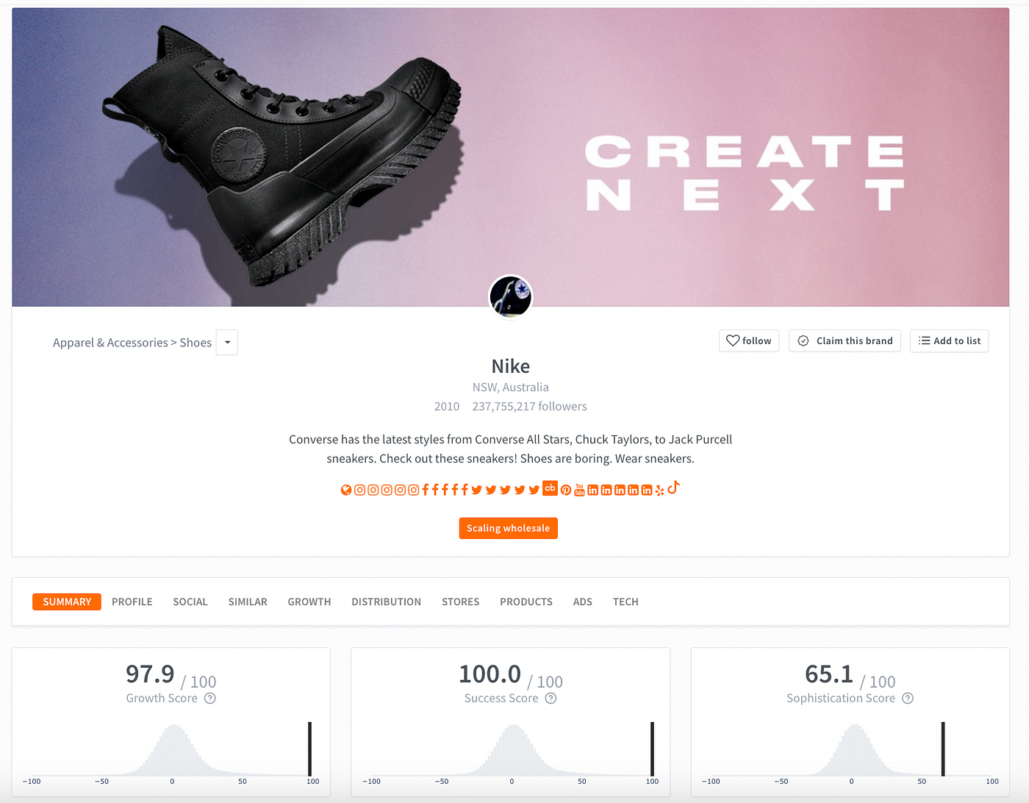Click the Sophistication Score help icon
This screenshot has width=1029, height=803.
pyautogui.click(x=908, y=699)
